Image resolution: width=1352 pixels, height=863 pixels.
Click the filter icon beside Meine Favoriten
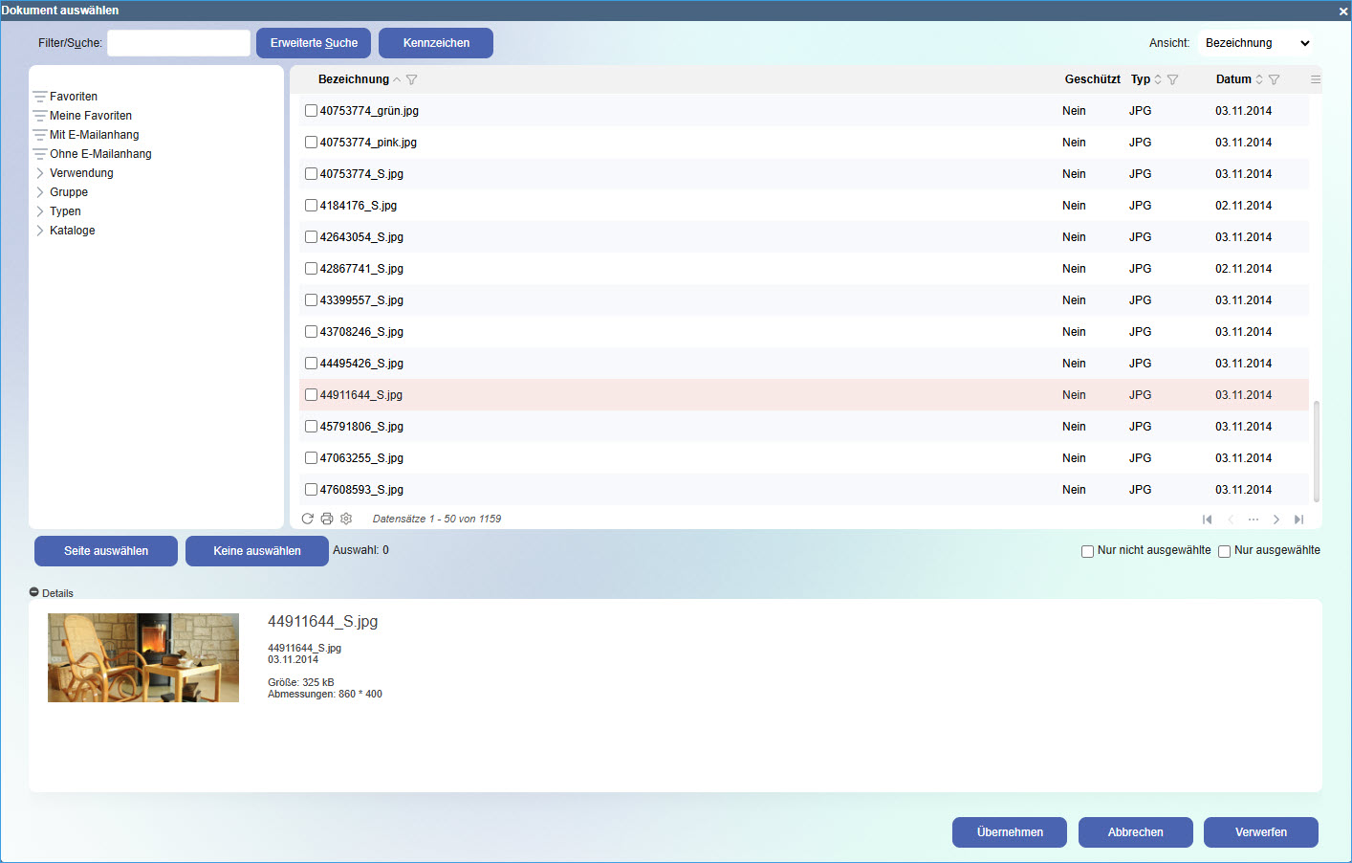pyautogui.click(x=40, y=116)
